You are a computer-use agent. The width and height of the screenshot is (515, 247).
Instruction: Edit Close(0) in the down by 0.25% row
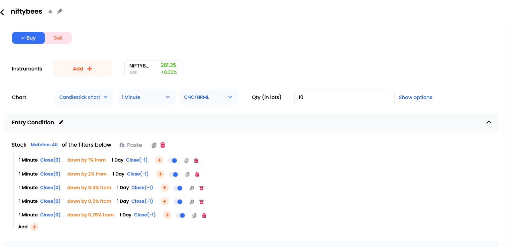tap(50, 215)
